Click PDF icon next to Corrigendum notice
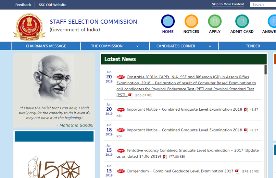 [237, 171]
